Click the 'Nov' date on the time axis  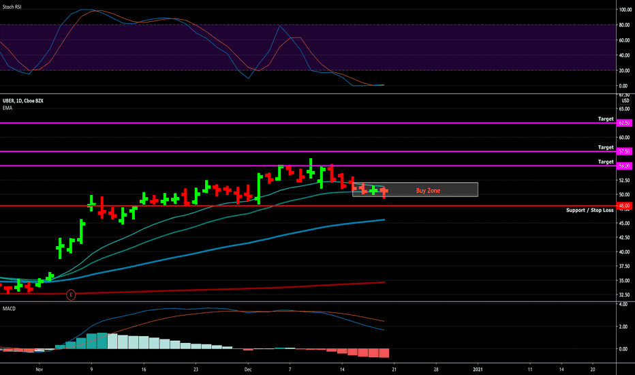click(x=40, y=370)
